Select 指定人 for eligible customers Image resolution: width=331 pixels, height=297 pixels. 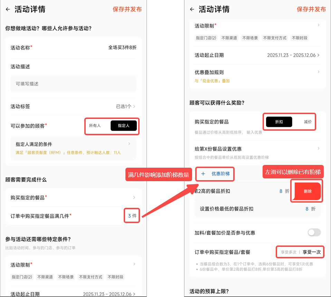click(123, 126)
